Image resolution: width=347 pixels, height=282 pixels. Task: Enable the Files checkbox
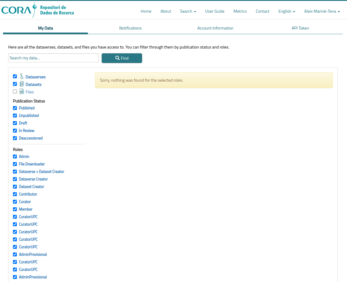(x=15, y=92)
